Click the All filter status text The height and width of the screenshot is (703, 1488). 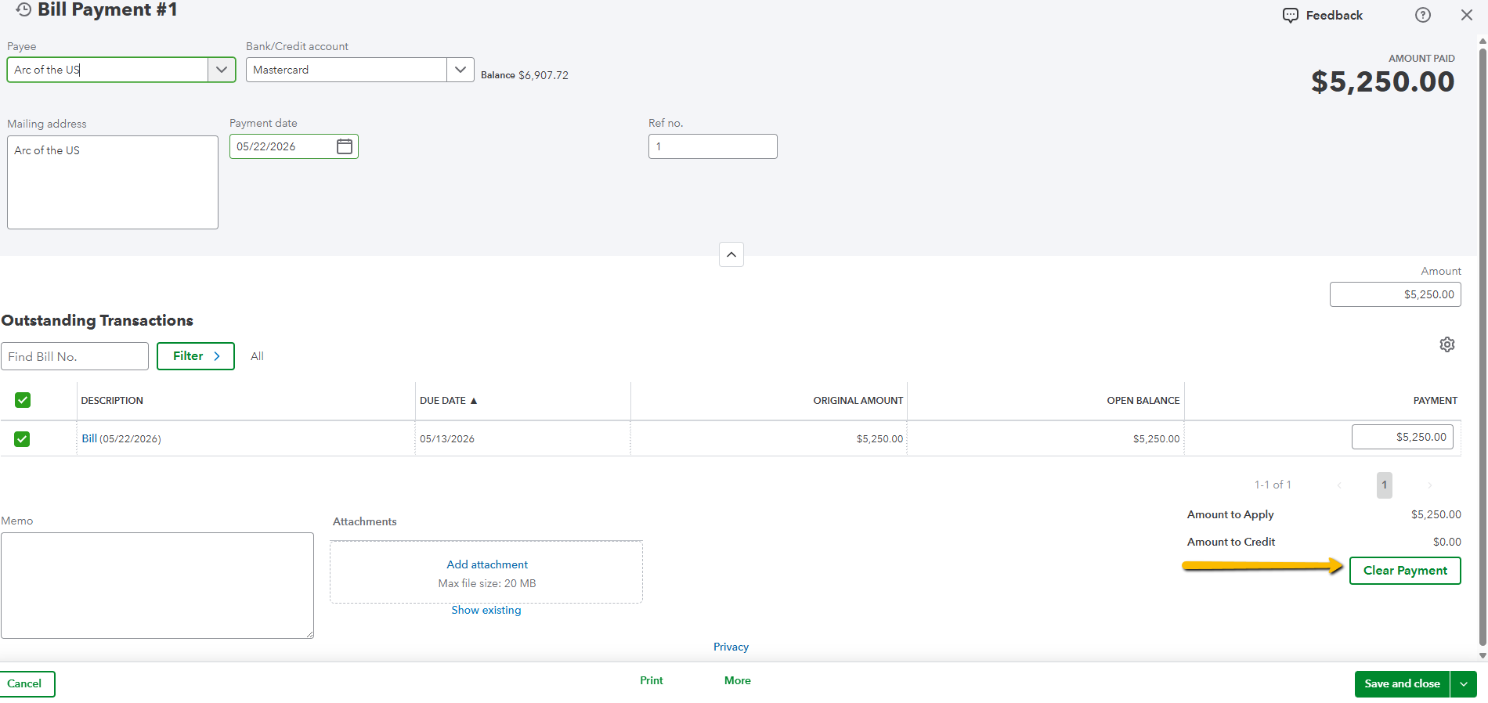(x=257, y=356)
